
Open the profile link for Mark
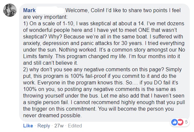point(29,10)
